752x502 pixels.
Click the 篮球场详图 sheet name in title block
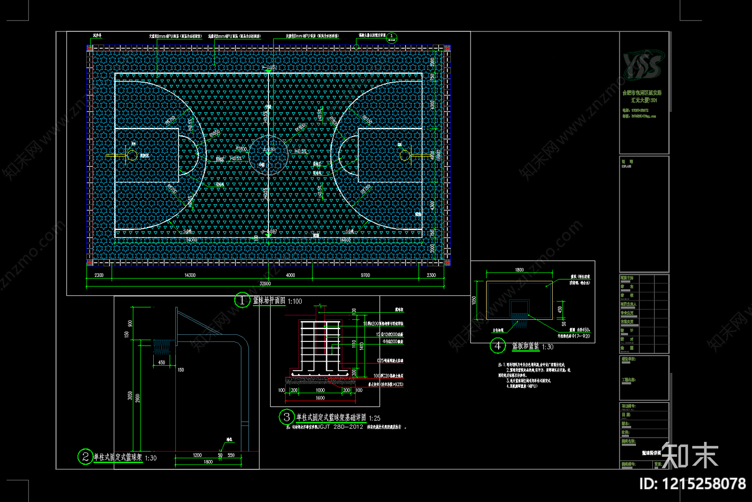(651, 453)
